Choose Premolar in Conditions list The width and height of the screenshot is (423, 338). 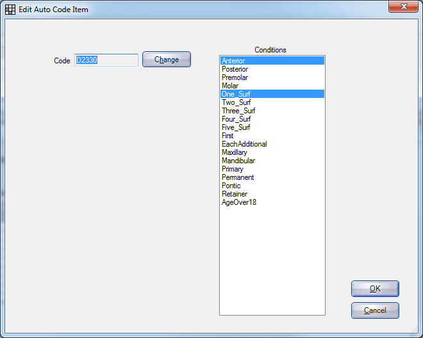coord(272,77)
